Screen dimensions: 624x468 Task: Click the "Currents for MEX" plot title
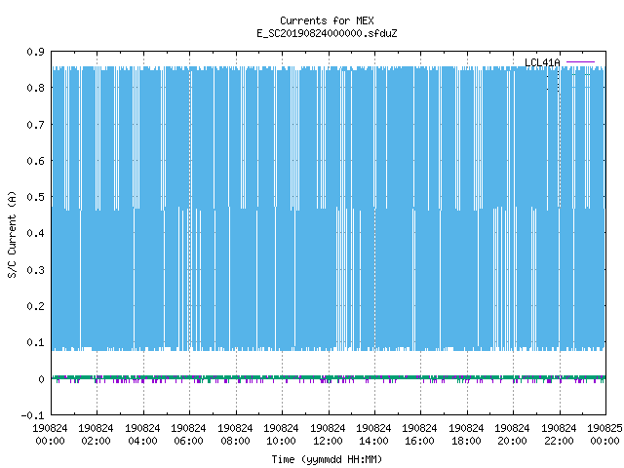[327, 20]
